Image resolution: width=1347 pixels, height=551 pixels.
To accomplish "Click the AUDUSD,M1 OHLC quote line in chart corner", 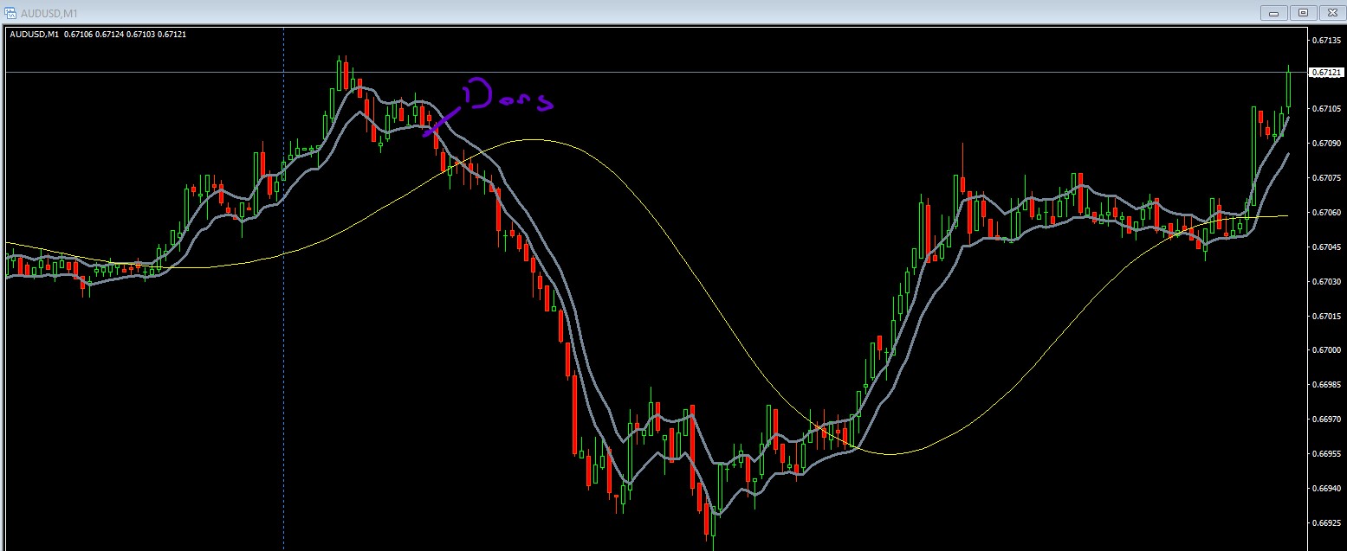I will (x=97, y=34).
